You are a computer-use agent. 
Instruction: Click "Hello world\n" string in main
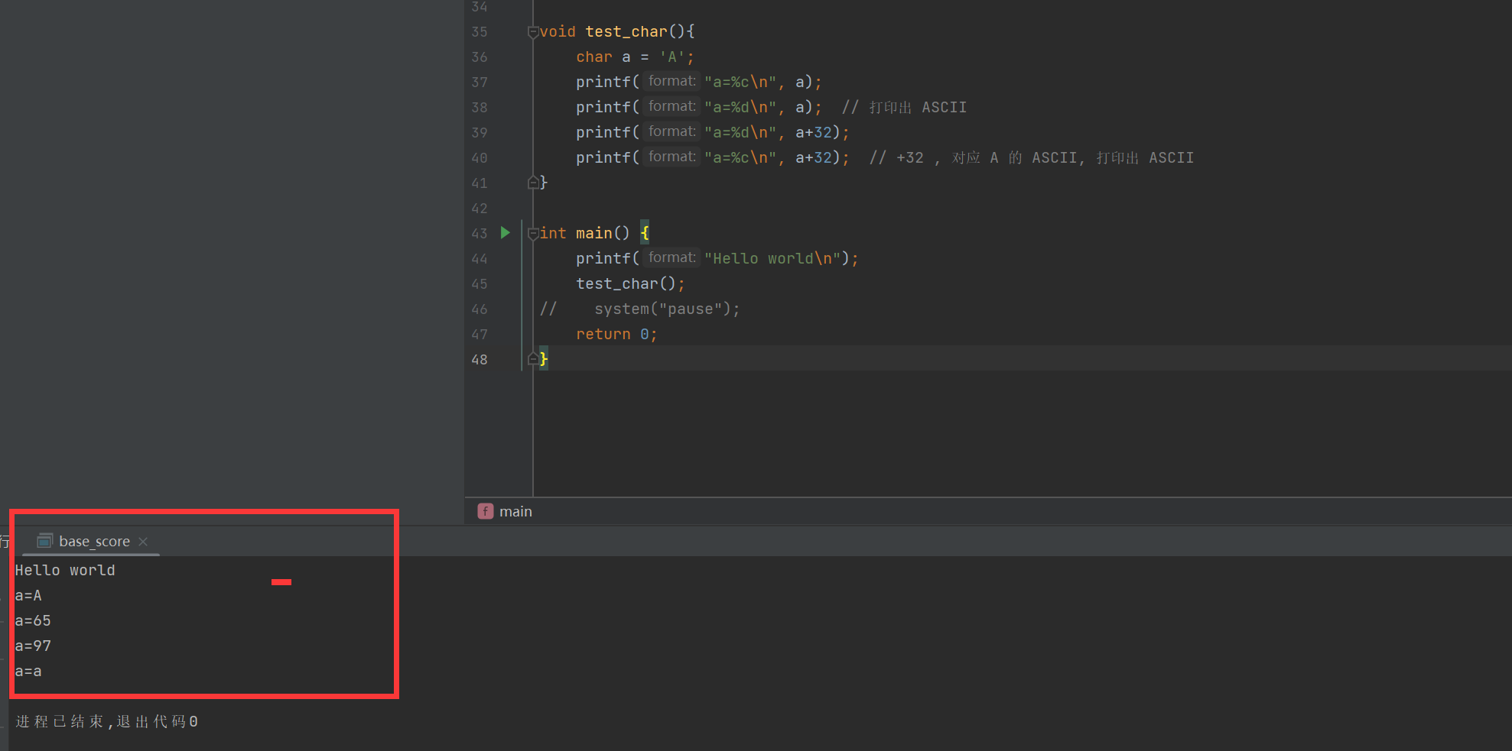(772, 258)
